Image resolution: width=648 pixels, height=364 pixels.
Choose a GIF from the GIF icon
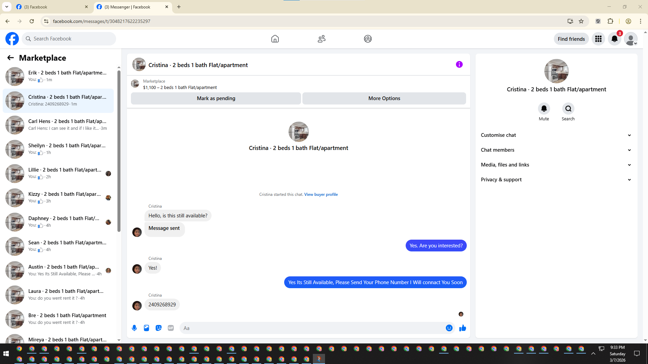point(171,328)
